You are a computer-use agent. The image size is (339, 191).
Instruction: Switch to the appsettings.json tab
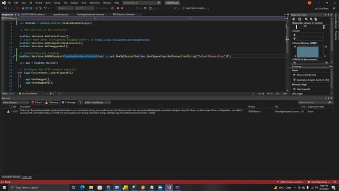click(61, 14)
